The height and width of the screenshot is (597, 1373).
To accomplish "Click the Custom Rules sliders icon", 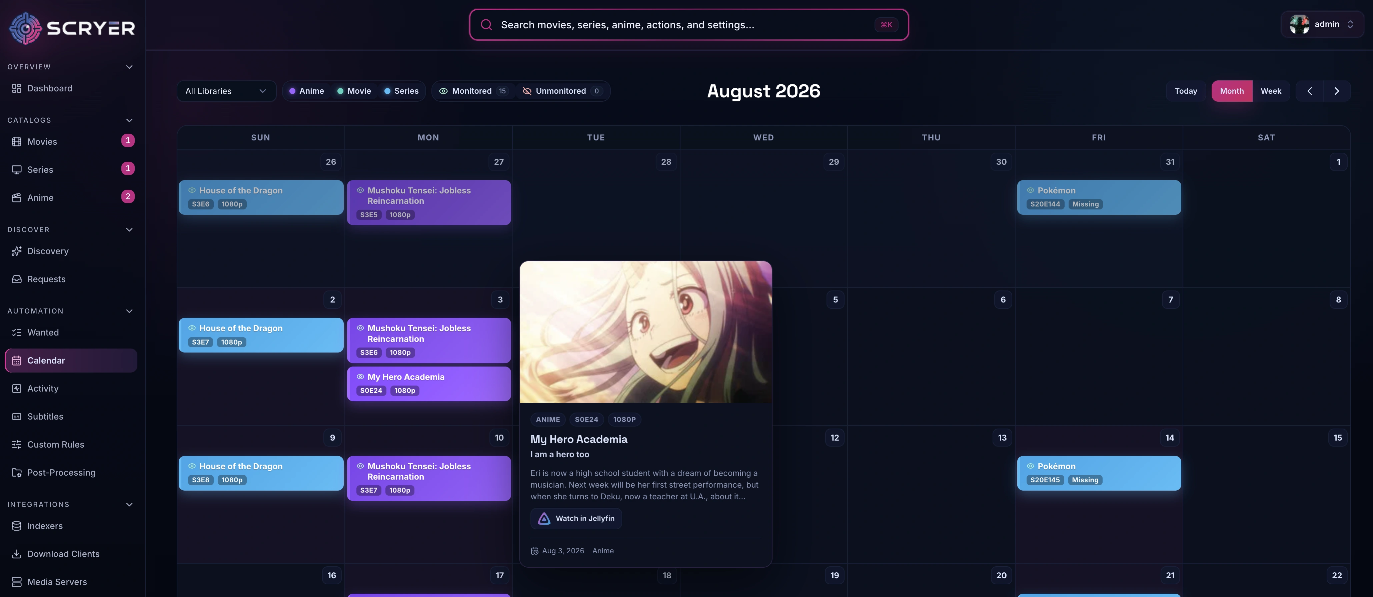I will coord(17,445).
